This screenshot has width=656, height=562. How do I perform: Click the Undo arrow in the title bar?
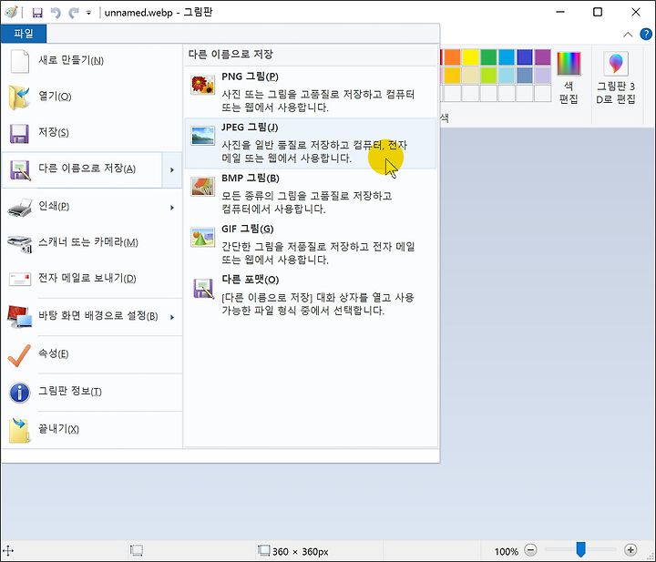point(56,13)
